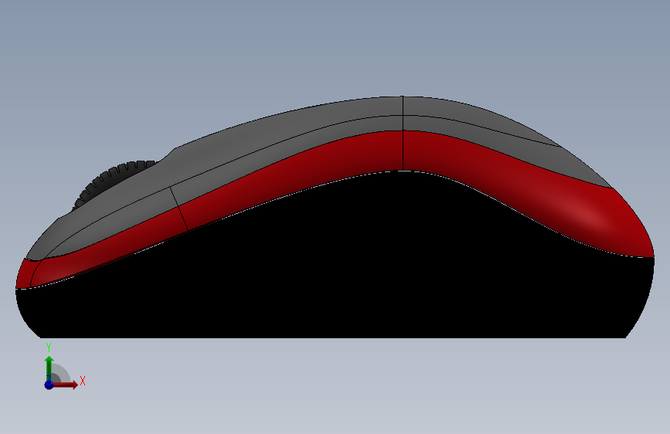Click the blue Z axis origin ball
The height and width of the screenshot is (434, 670).
coord(49,385)
